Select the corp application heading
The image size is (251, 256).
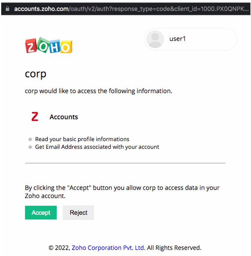35,74
